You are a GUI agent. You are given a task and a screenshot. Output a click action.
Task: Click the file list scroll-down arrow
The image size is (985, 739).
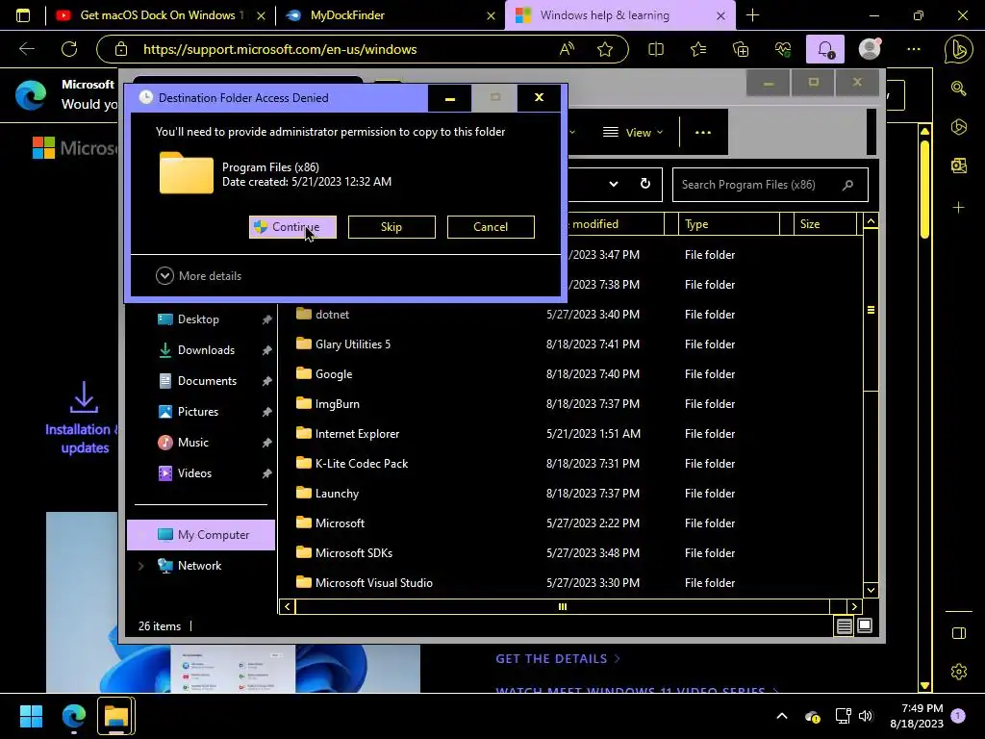(871, 590)
